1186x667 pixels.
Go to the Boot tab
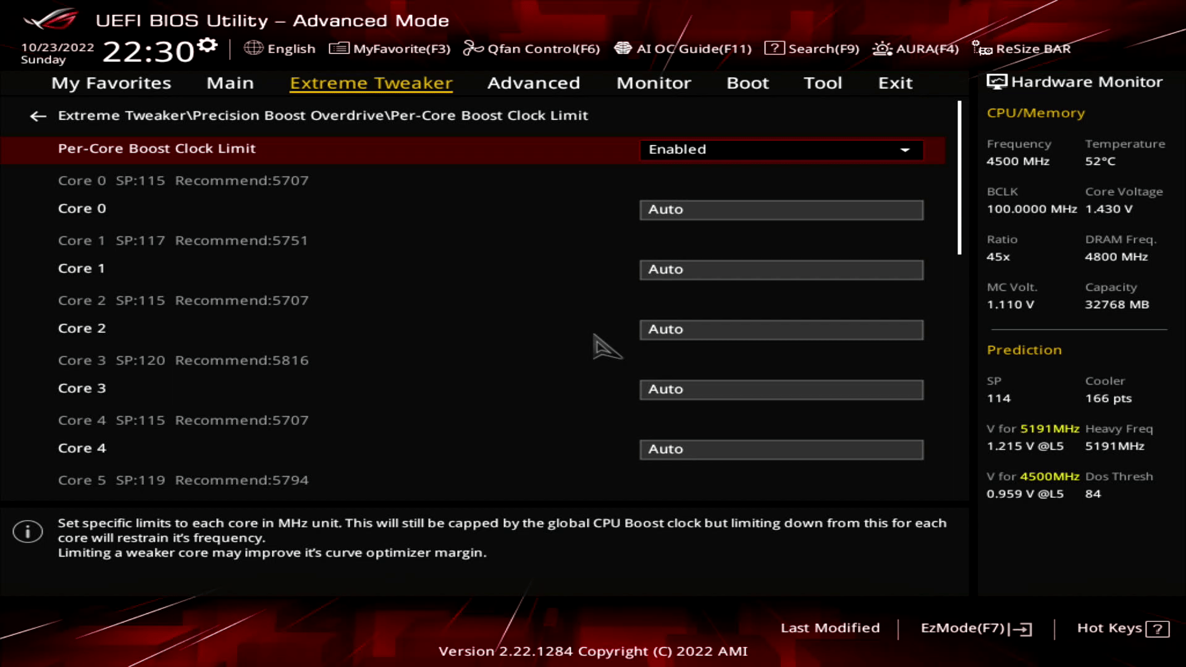coord(747,83)
